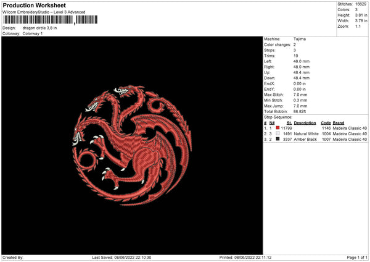Click the 'Description' column header
Screen dimensions: 370x262
[305, 123]
